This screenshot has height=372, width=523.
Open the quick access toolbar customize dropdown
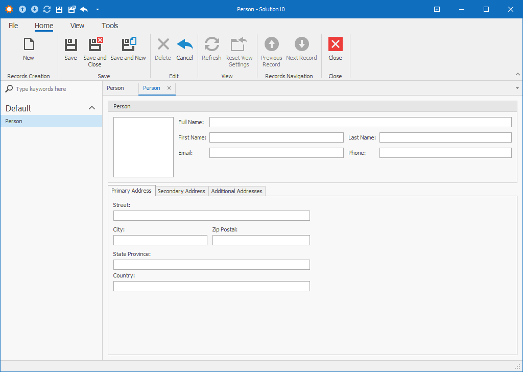[98, 9]
